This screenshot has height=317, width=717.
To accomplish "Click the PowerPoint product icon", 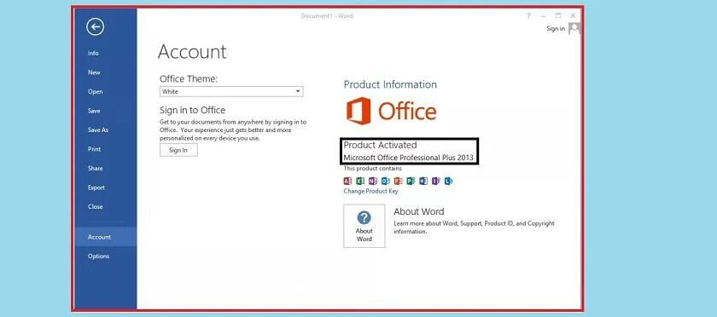I will (x=398, y=181).
